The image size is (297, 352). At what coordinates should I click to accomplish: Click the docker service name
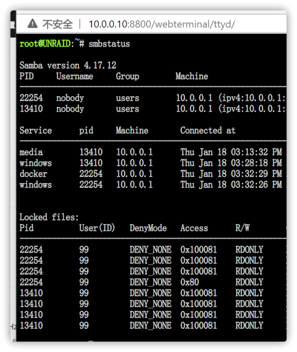33,174
